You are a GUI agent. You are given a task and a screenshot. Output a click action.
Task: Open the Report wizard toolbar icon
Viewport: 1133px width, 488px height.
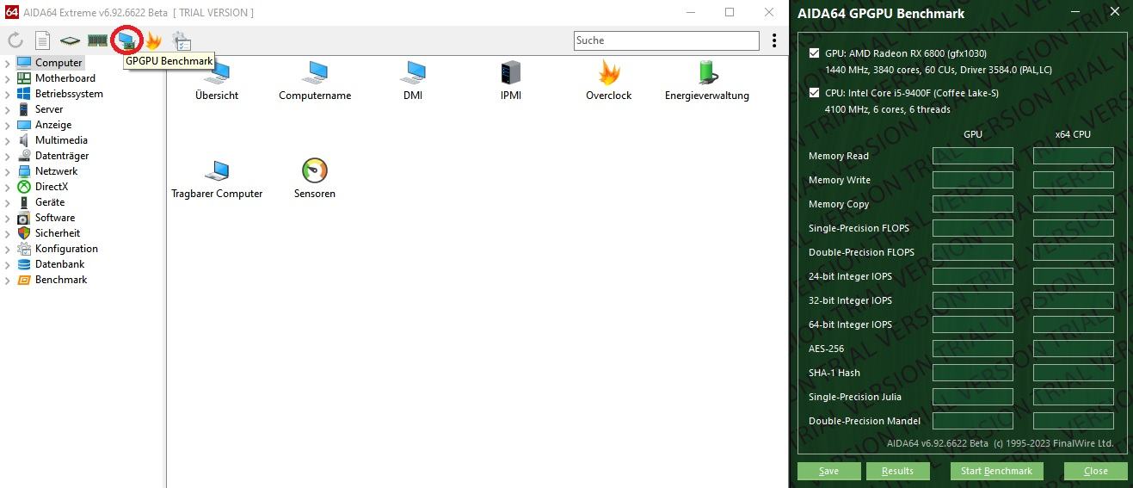(42, 40)
